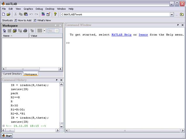
Task: Select 'R2==R' history entry
Action: (15, 97)
